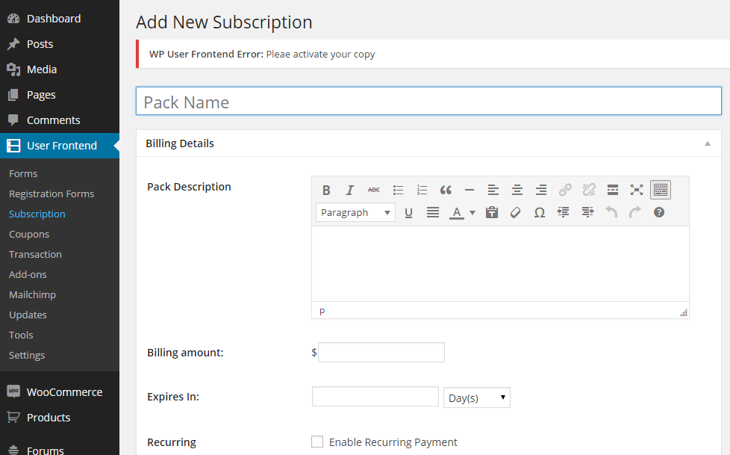Screen dimensions: 730x455
Task: Click the text color A icon
Action: pos(457,213)
